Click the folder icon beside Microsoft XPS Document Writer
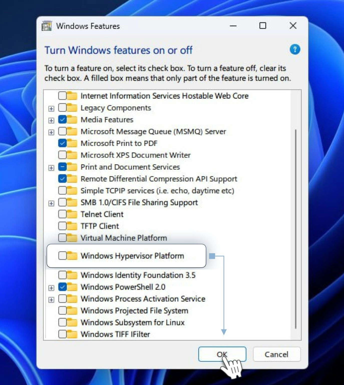This screenshot has width=344, height=385. coord(72,155)
